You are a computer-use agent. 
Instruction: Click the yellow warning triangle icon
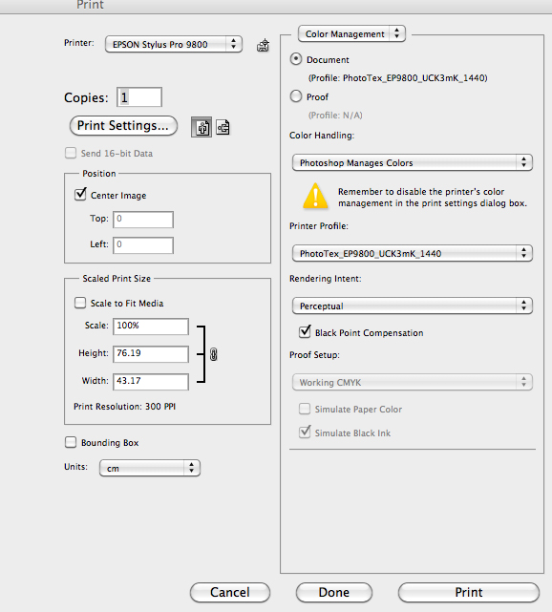tap(315, 197)
